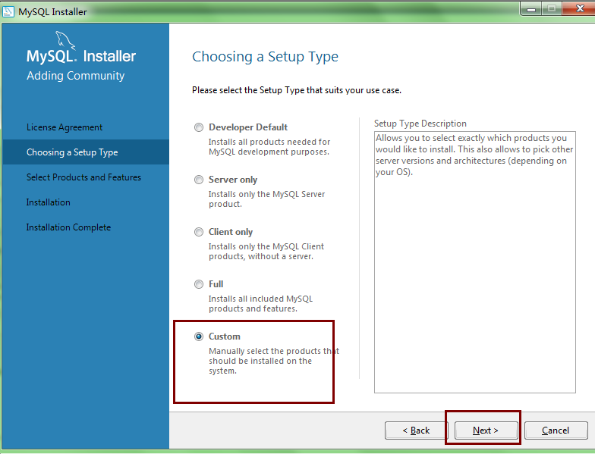Viewport: 595px width, 454px height.
Task: Minimize the MySQL Installer window
Action: (531, 9)
